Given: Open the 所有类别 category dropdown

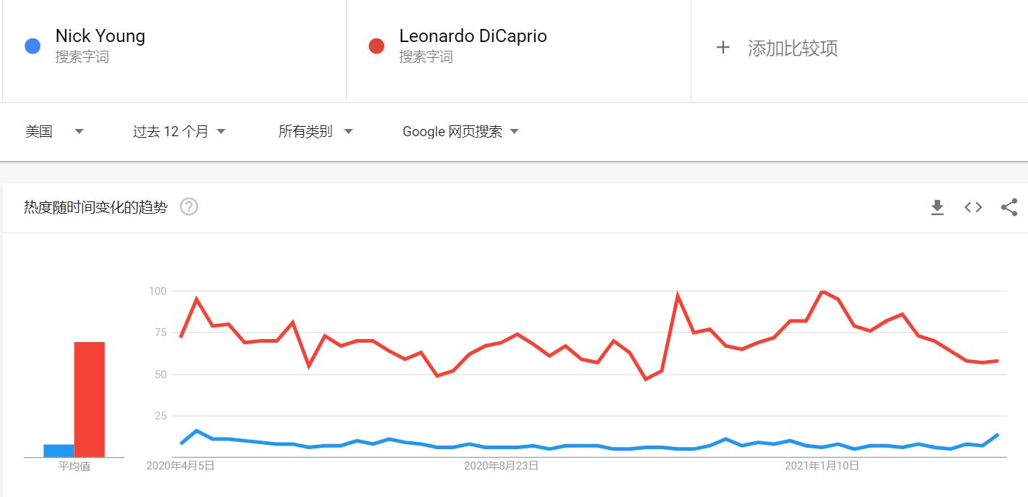Looking at the screenshot, I should coord(315,132).
